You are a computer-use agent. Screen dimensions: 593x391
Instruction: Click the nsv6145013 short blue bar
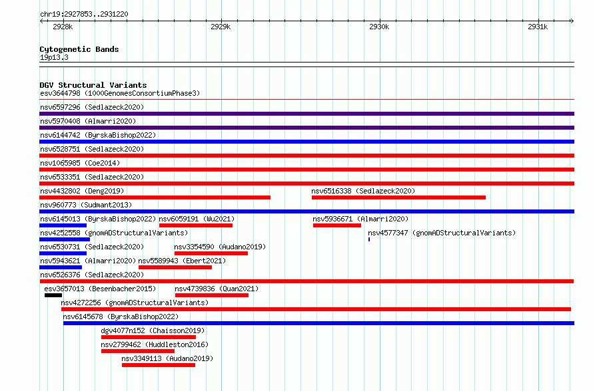(x=63, y=225)
